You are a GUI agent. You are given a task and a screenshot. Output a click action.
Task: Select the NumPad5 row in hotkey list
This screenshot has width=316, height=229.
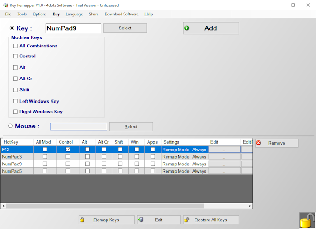pyautogui.click(x=17, y=171)
